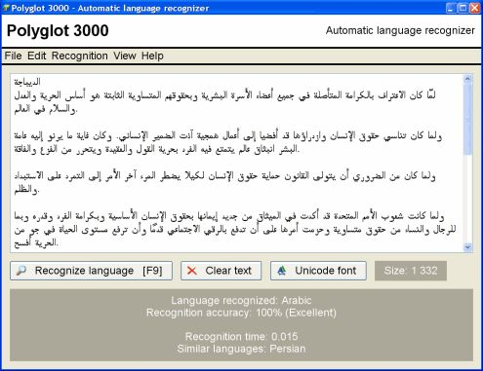Click the Language recognized Arabic result panel

[x=241, y=325]
